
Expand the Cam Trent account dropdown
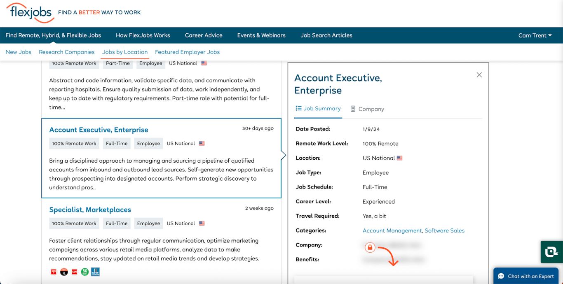tap(535, 35)
